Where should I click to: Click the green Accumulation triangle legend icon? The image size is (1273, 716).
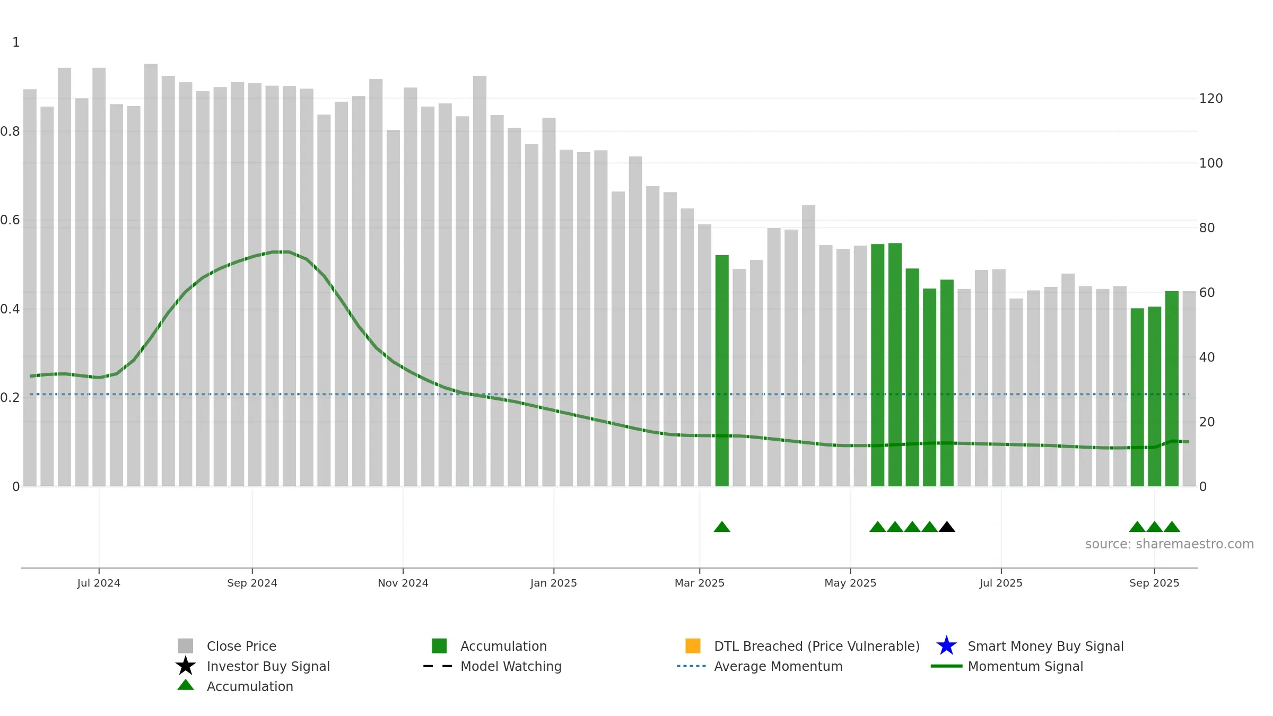point(186,685)
